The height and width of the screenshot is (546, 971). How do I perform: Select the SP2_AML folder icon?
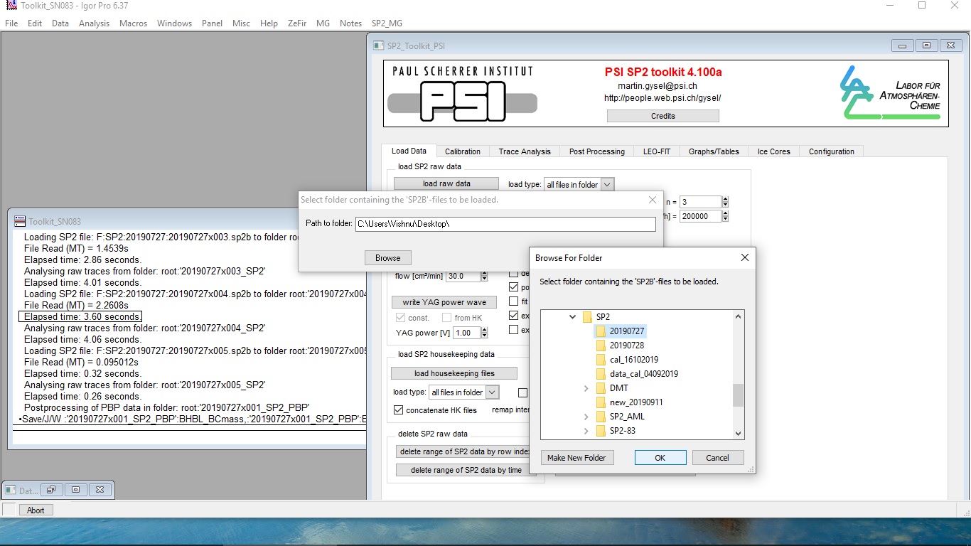601,417
